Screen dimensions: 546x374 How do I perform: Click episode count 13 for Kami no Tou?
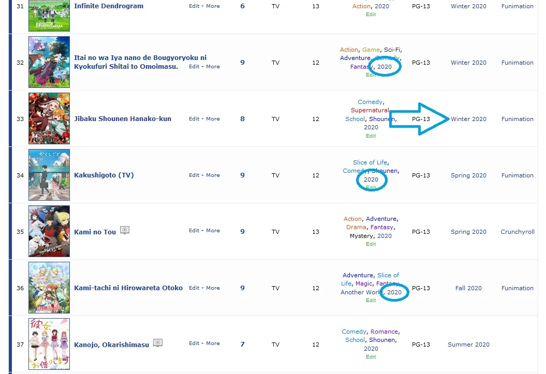point(316,232)
